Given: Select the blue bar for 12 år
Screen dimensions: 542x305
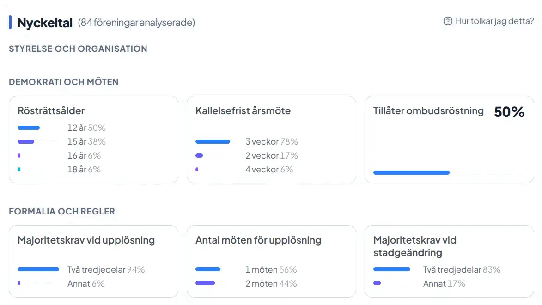Looking at the screenshot, I should (x=29, y=128).
